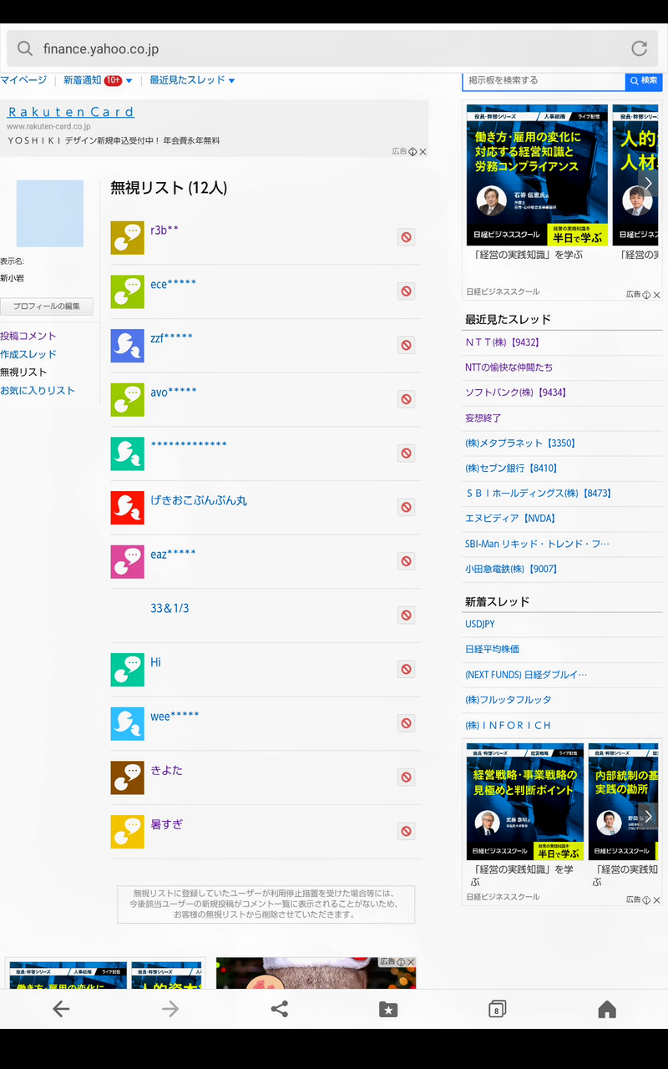Click the avatar icon of r3b**
The width and height of the screenshot is (668, 1069).
click(x=127, y=238)
